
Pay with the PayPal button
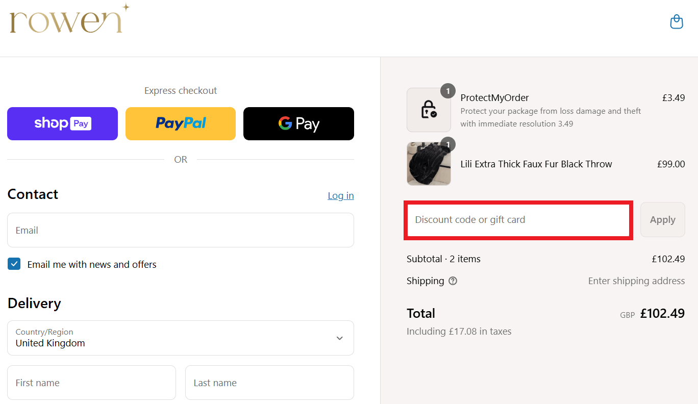pyautogui.click(x=181, y=123)
